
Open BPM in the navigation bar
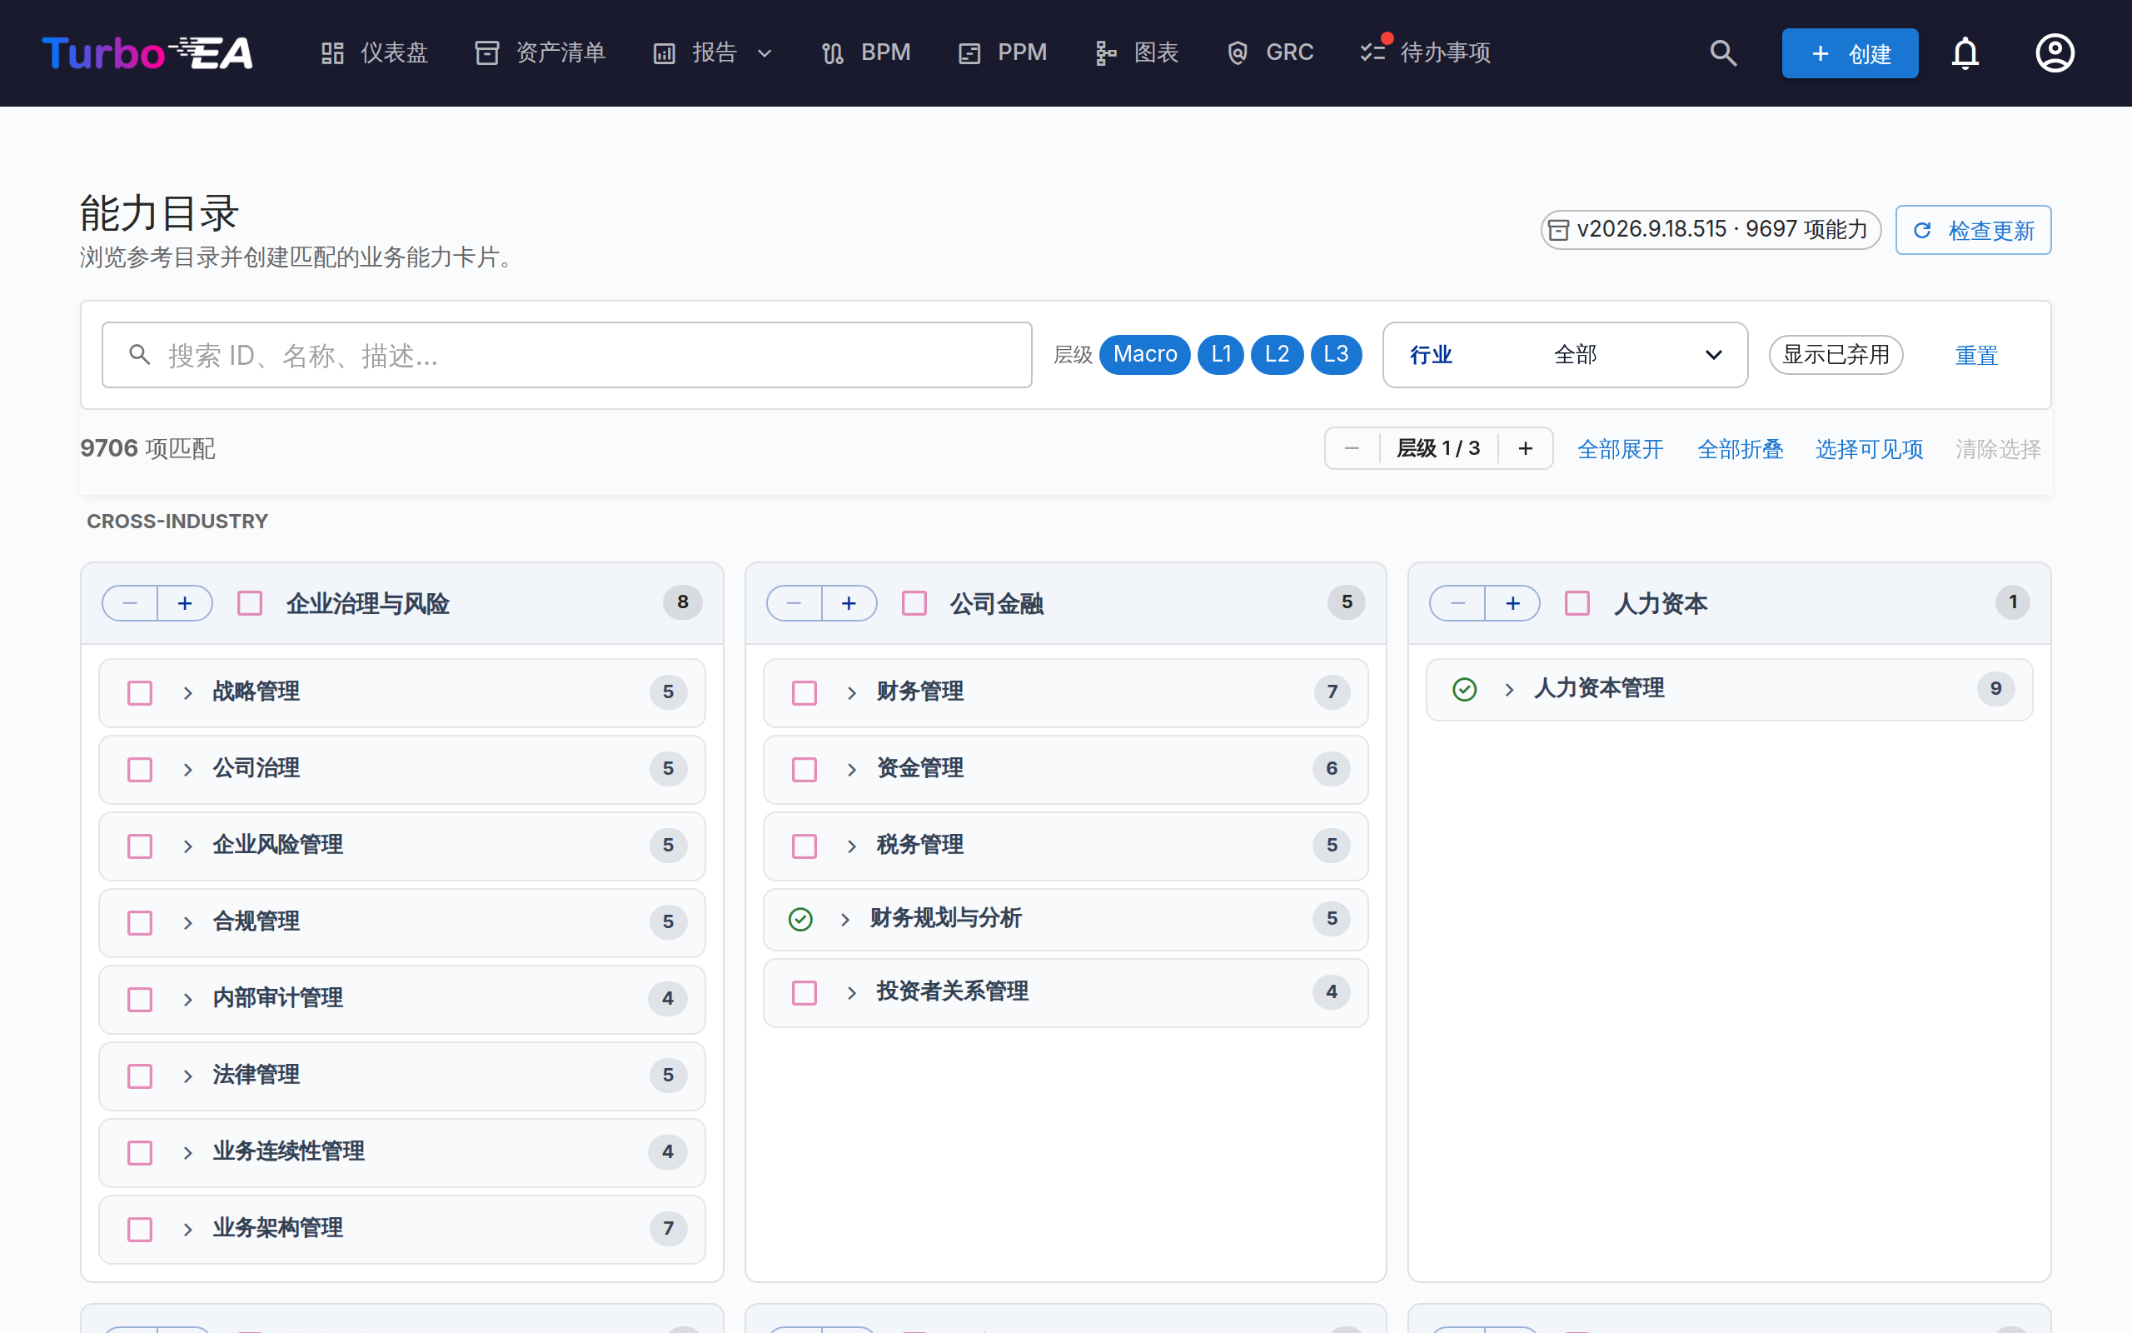coord(866,52)
